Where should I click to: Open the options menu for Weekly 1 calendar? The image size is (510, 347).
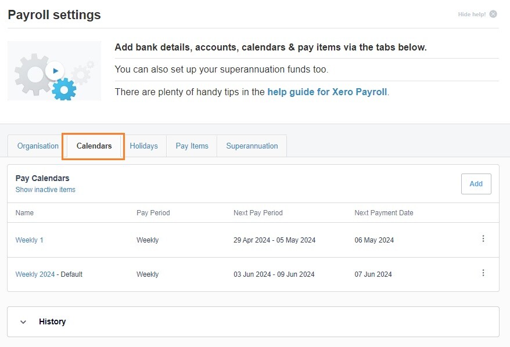point(483,238)
